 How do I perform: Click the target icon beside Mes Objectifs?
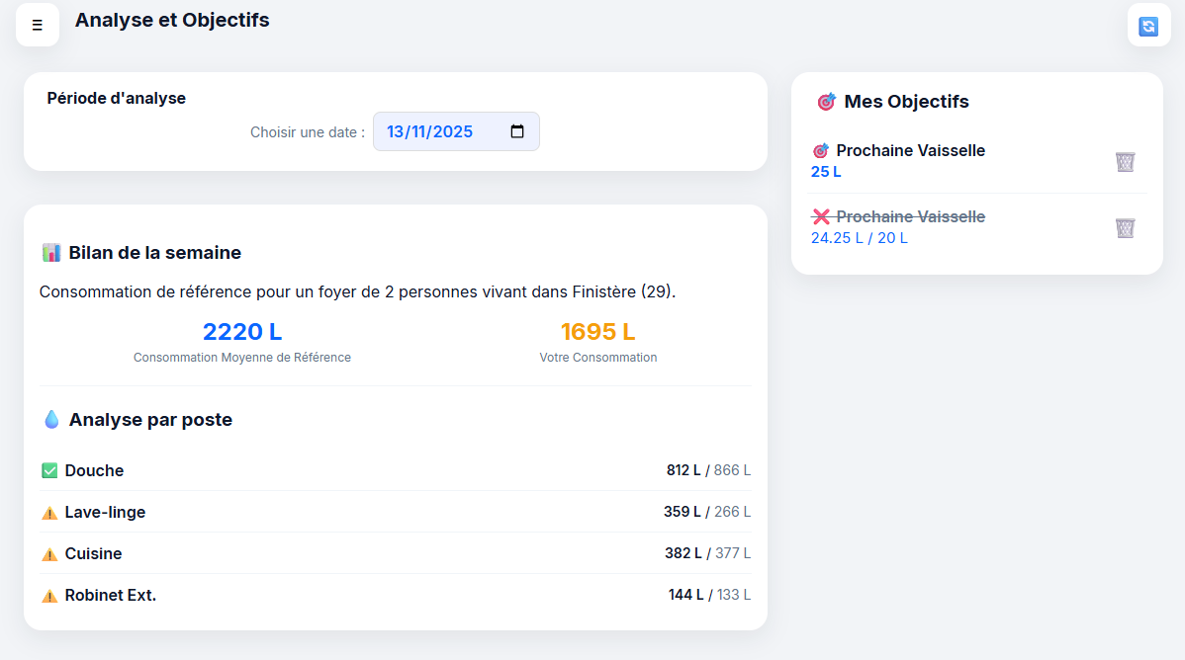[x=826, y=102]
